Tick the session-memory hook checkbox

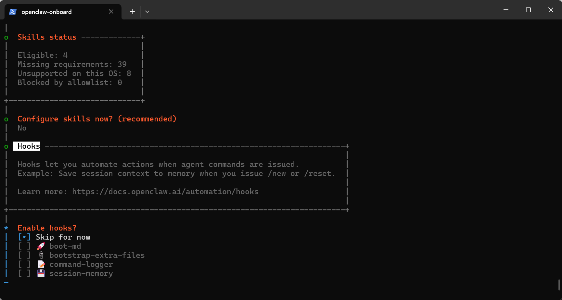(24, 273)
